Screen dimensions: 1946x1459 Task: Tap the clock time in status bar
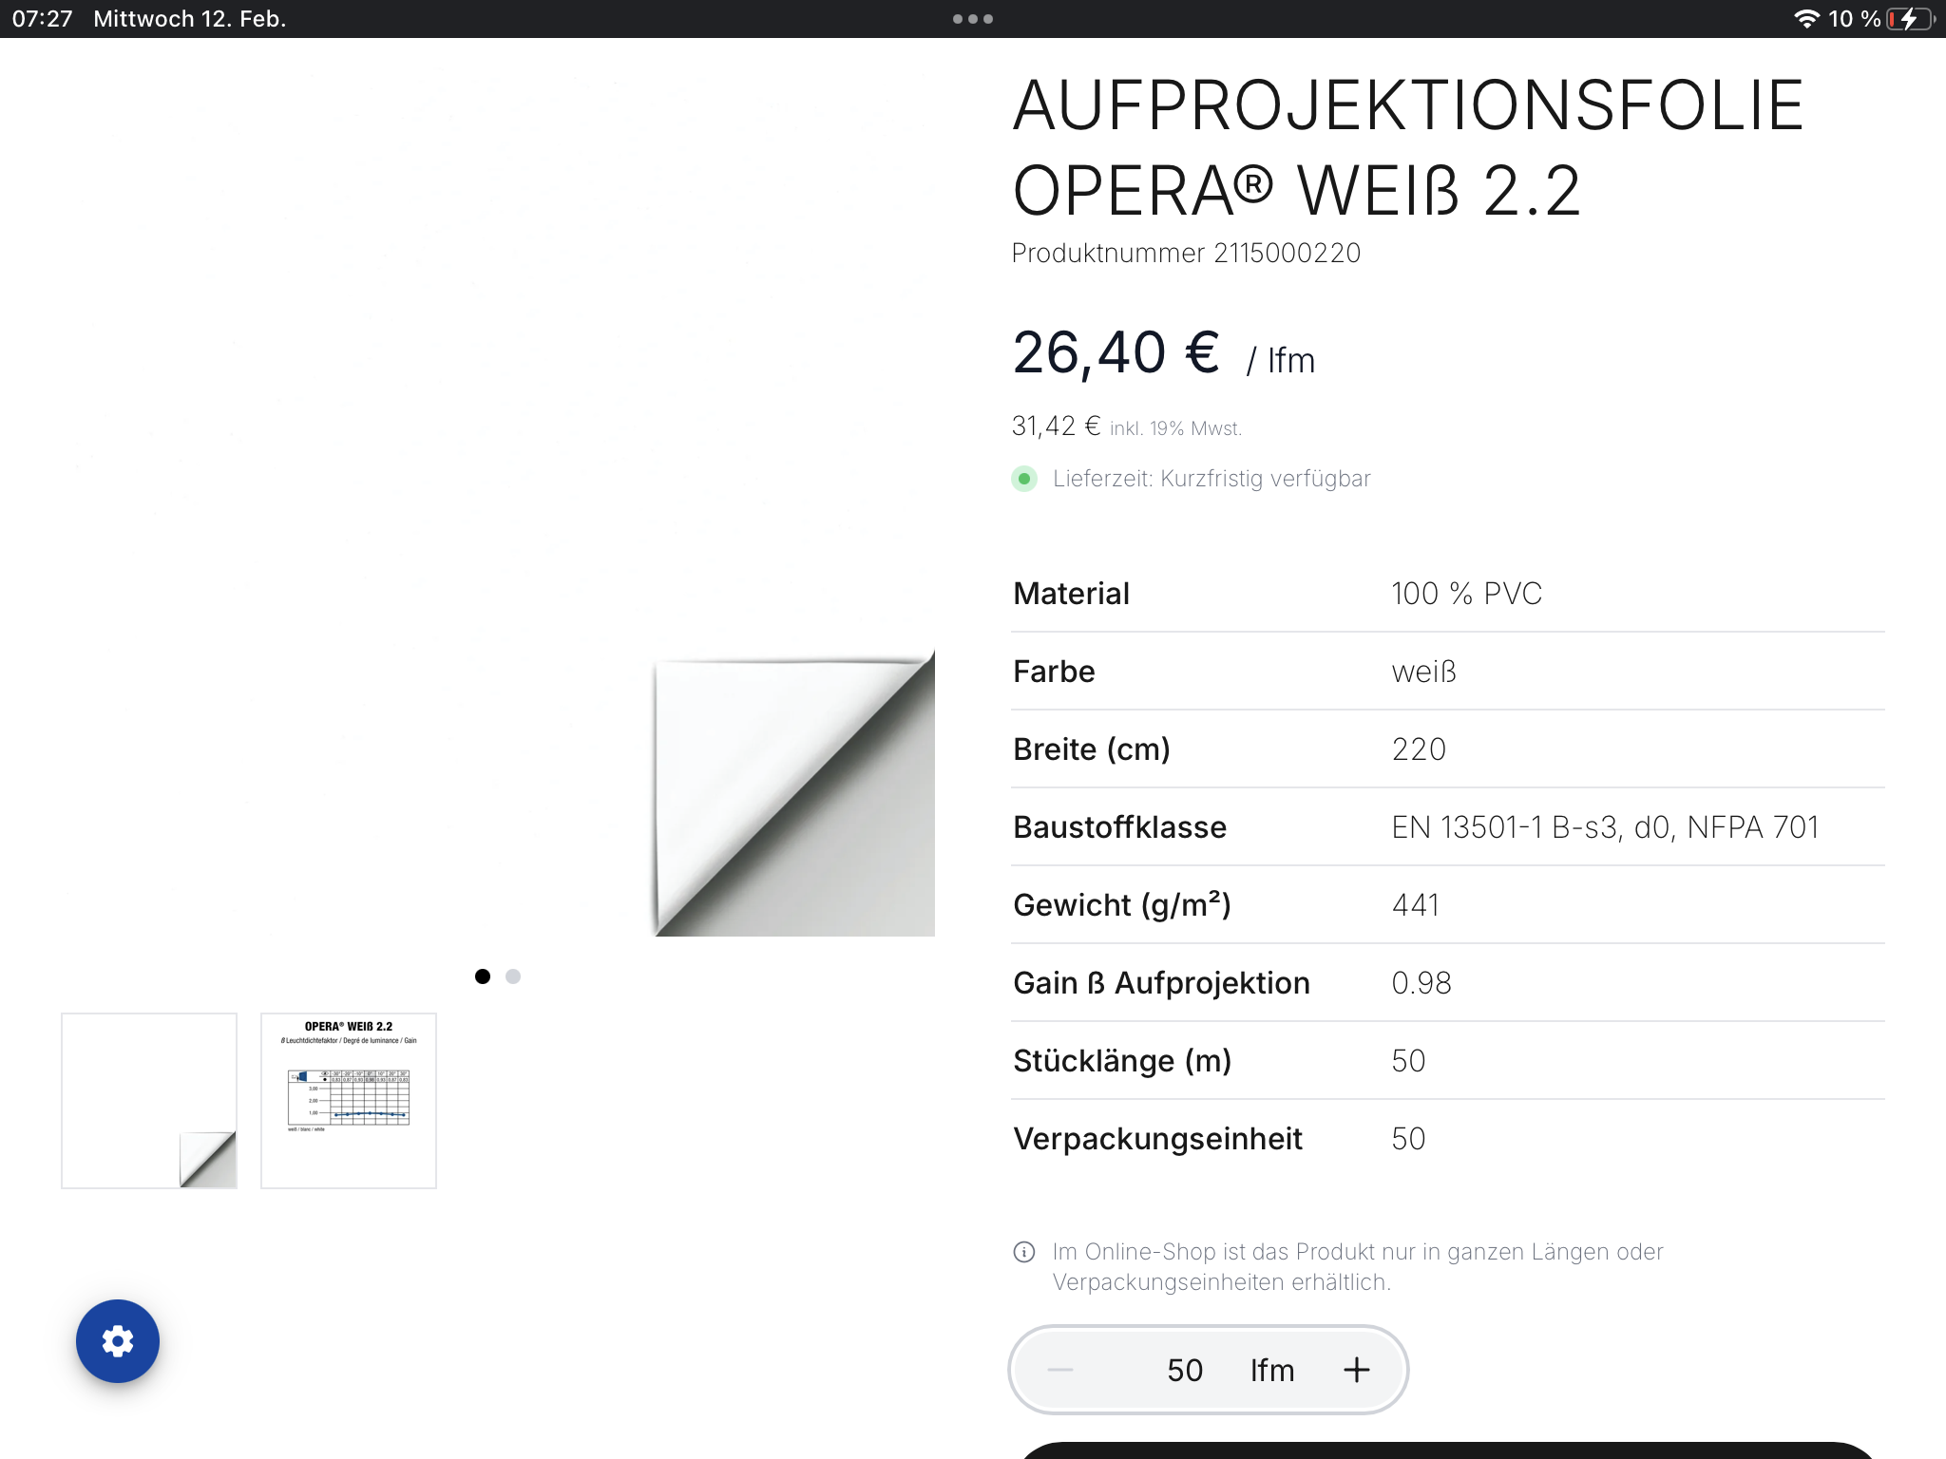pos(42,19)
